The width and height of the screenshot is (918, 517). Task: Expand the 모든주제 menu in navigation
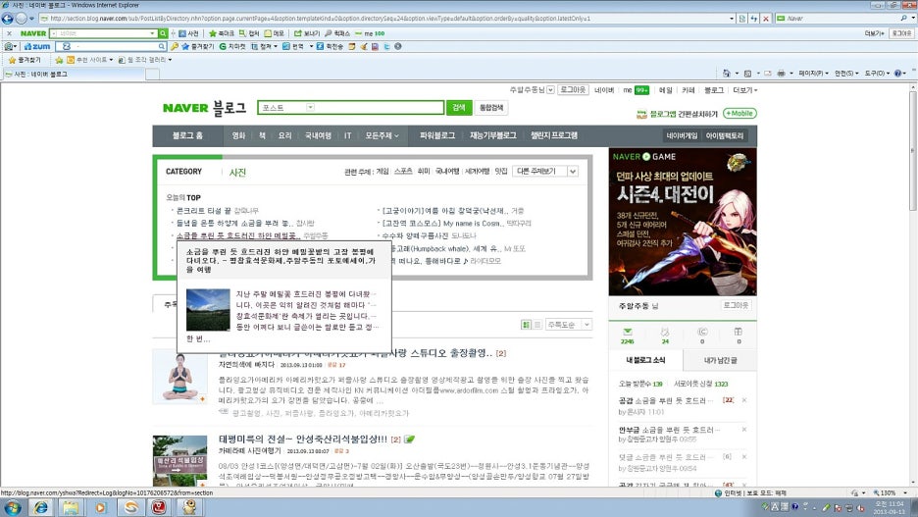click(382, 135)
